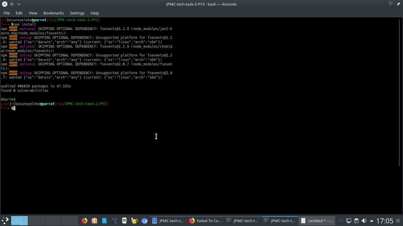The height and width of the screenshot is (226, 403).
Task: Open the titlebar chevron window menu
Action: tap(19, 4)
